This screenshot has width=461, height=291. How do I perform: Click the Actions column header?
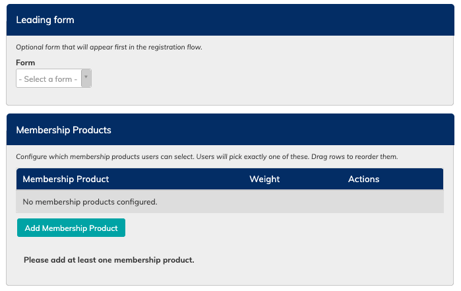point(363,179)
